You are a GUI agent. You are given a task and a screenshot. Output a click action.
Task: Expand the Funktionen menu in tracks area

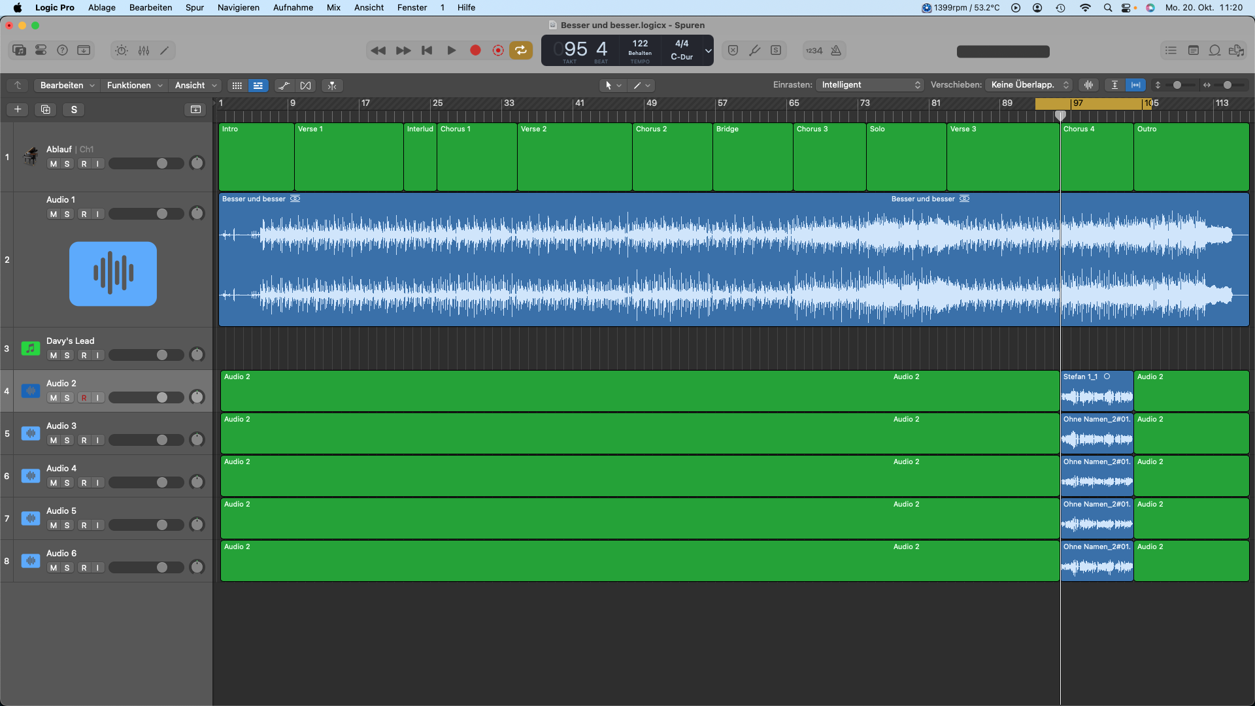point(134,86)
